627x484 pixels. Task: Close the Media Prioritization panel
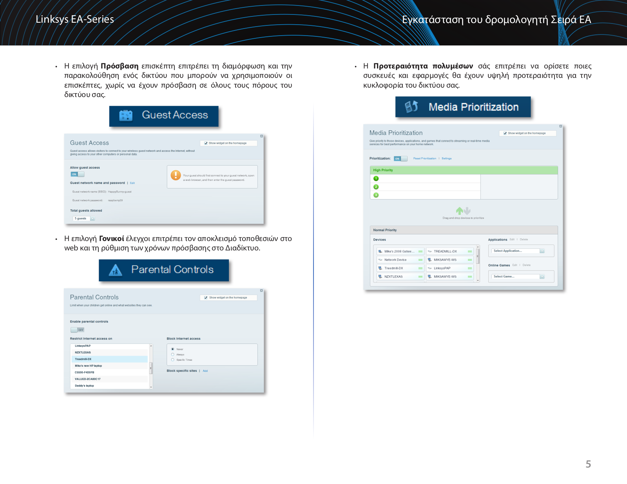(561, 126)
